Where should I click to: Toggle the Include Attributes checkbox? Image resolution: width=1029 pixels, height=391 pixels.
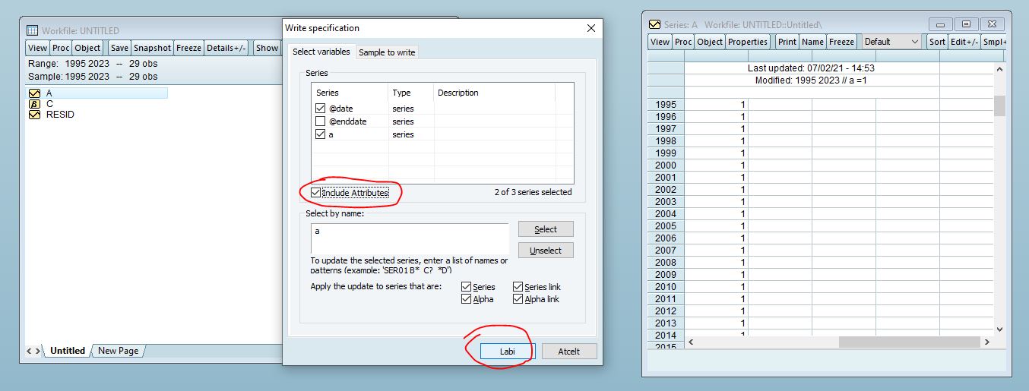pyautogui.click(x=316, y=193)
